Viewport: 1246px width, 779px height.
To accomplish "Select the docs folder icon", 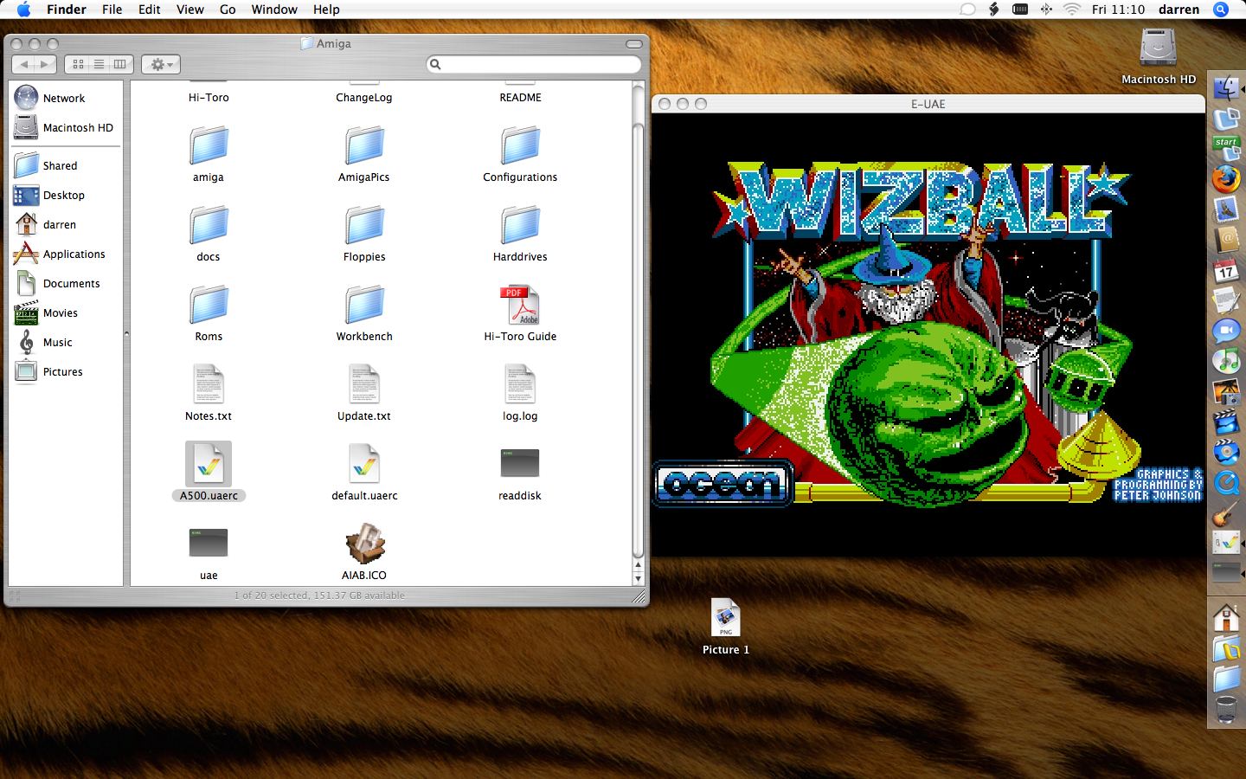I will coord(209,225).
